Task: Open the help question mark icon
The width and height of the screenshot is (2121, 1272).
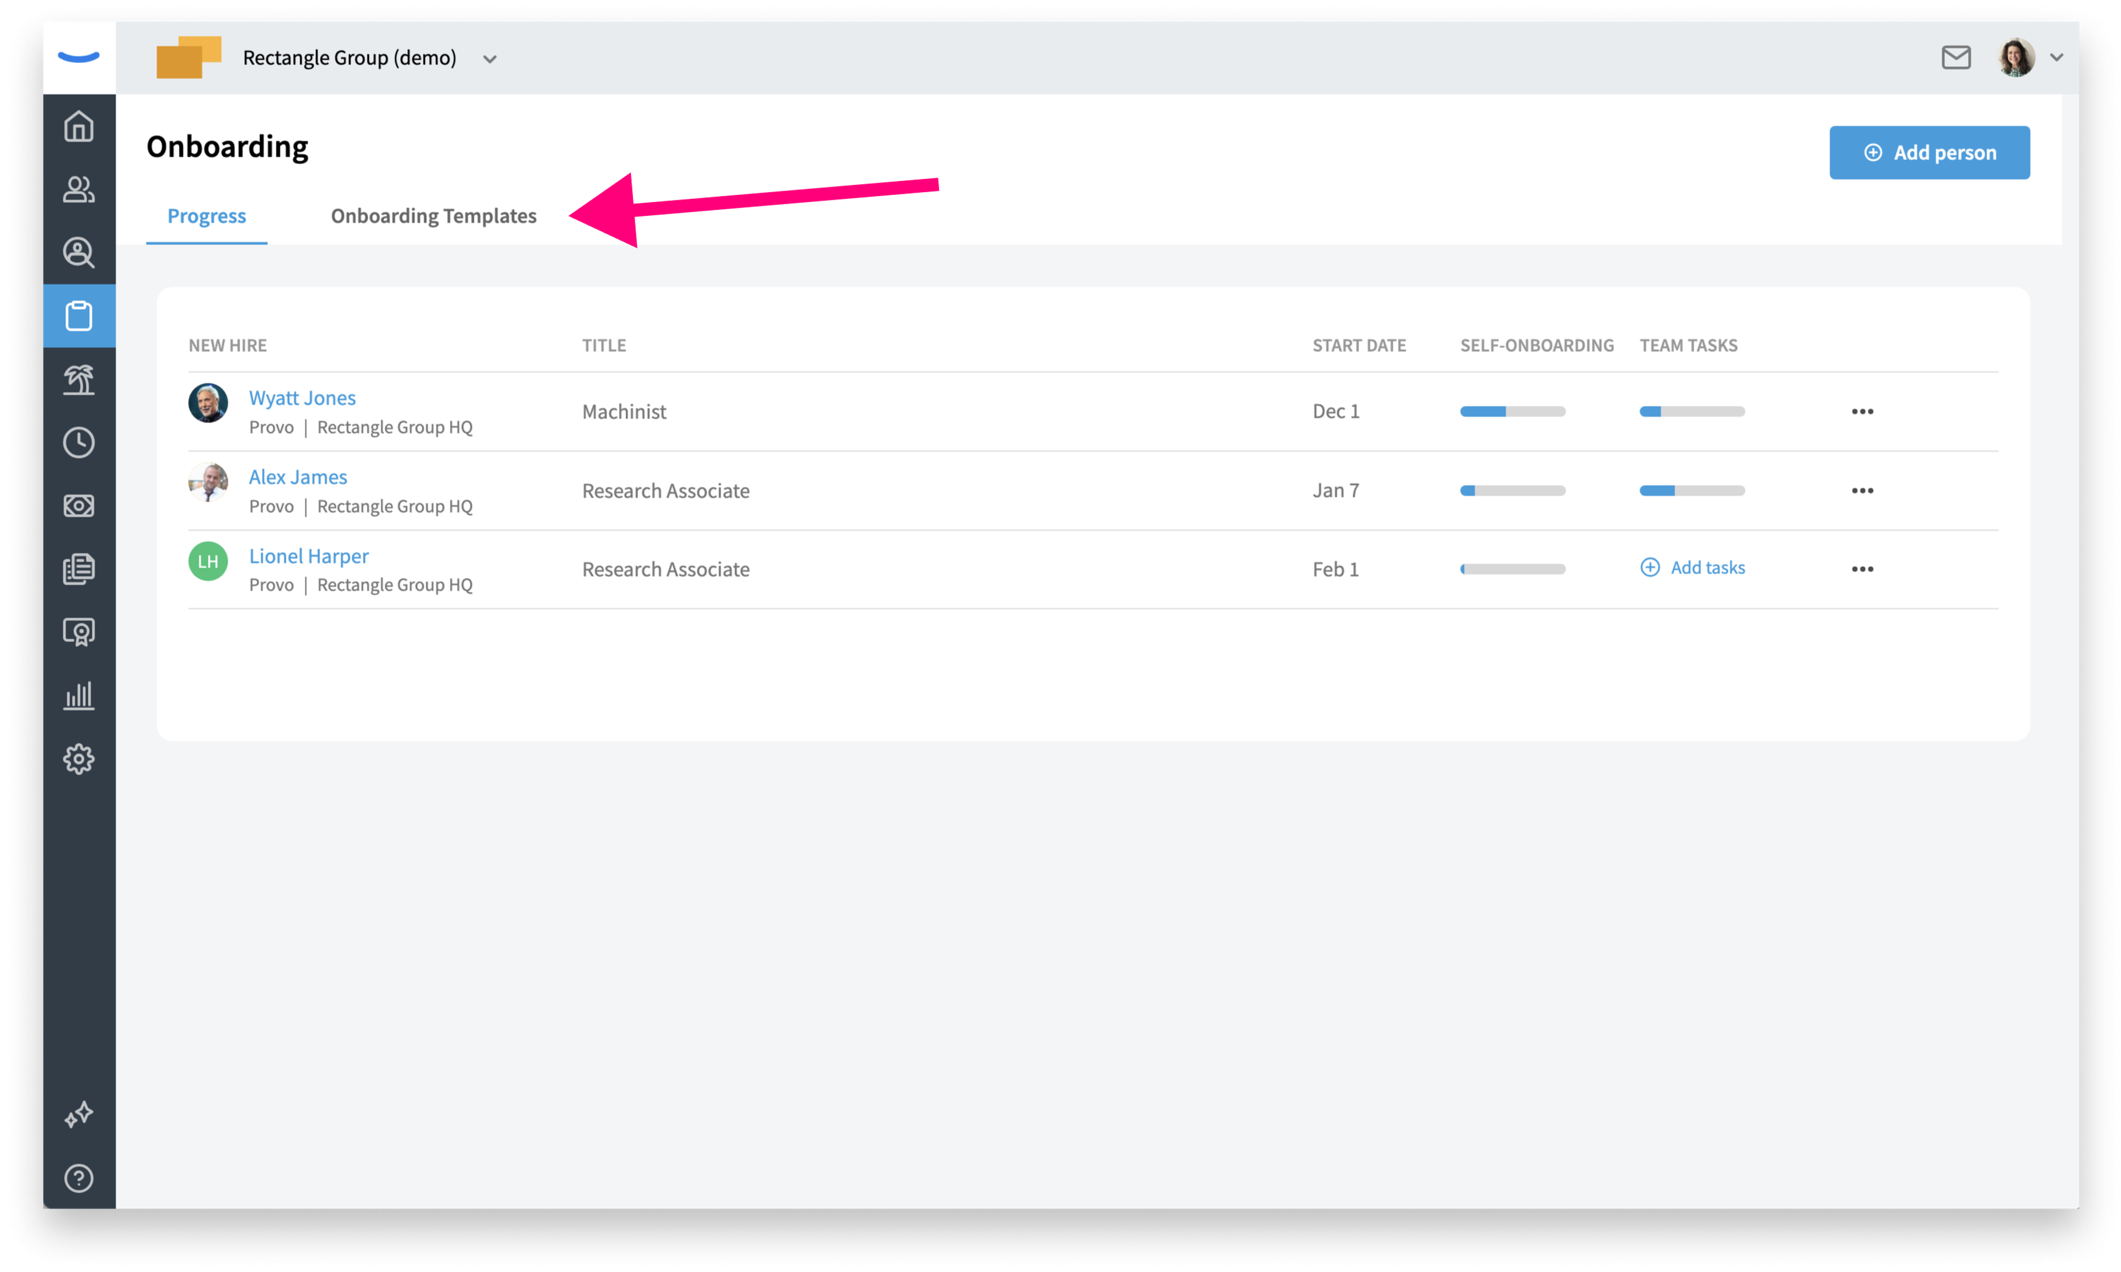Action: coord(79,1179)
